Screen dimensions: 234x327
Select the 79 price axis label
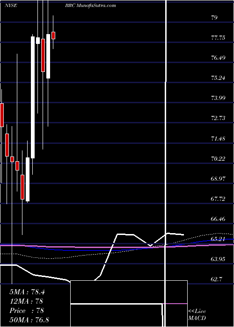coord(214,18)
